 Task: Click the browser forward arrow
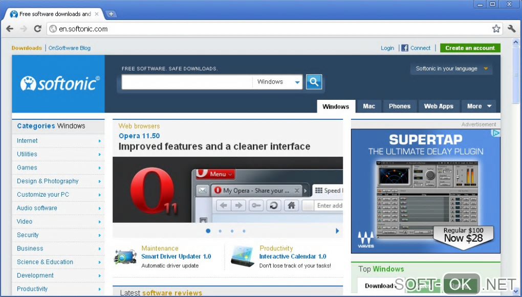coord(24,29)
